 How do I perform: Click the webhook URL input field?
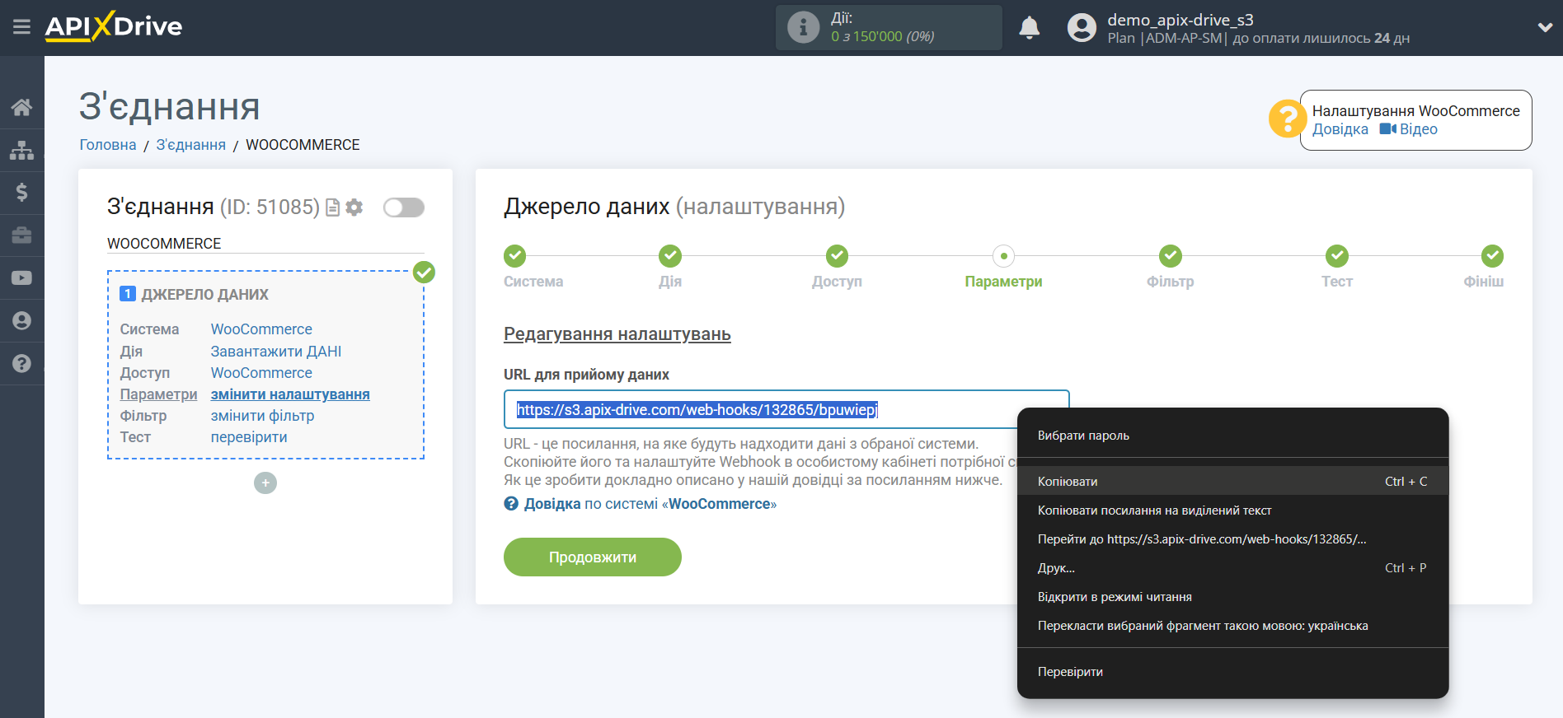coord(786,409)
